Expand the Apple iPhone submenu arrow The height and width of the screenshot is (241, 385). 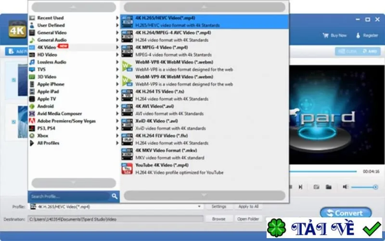tap(117, 84)
